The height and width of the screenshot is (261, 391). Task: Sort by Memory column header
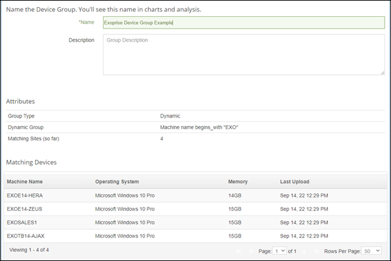(238, 182)
